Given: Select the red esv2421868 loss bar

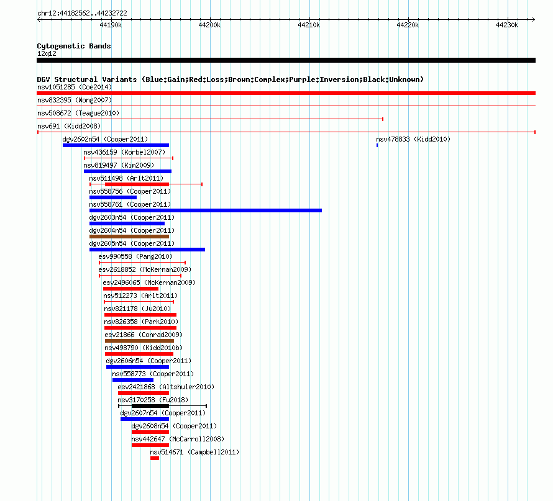Looking at the screenshot, I should [x=144, y=393].
